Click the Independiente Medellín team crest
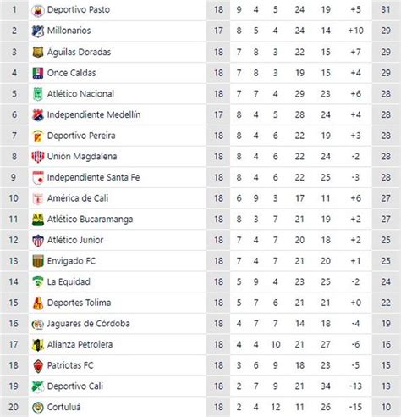The image size is (401, 417). coord(38,114)
